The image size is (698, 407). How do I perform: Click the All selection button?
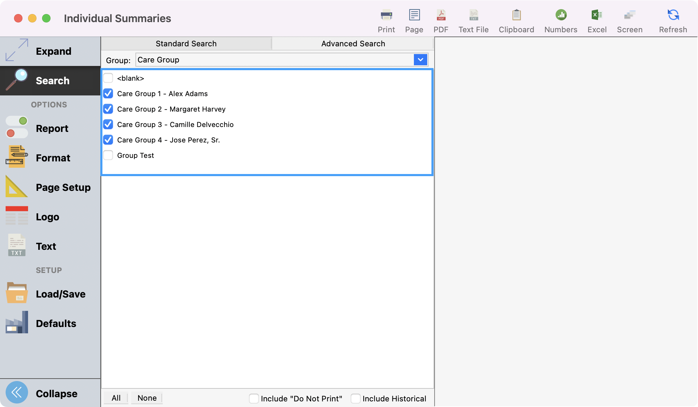(x=116, y=398)
